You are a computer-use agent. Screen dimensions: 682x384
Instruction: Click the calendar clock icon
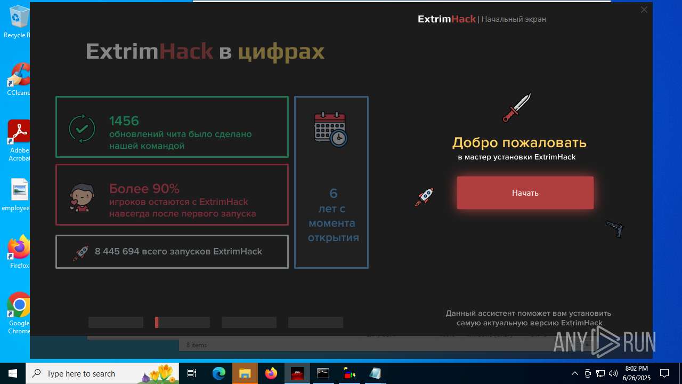(x=331, y=129)
